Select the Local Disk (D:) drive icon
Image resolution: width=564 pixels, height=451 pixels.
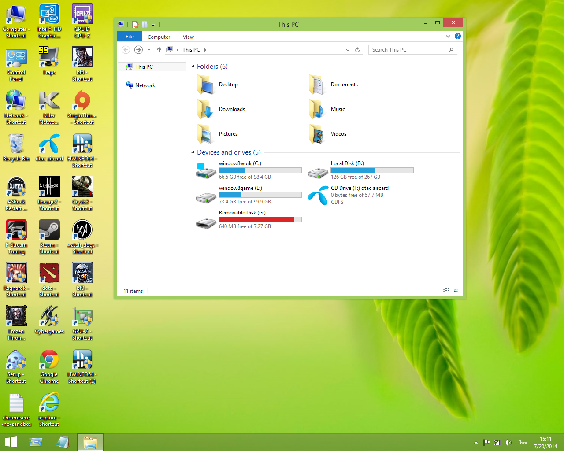[317, 173]
